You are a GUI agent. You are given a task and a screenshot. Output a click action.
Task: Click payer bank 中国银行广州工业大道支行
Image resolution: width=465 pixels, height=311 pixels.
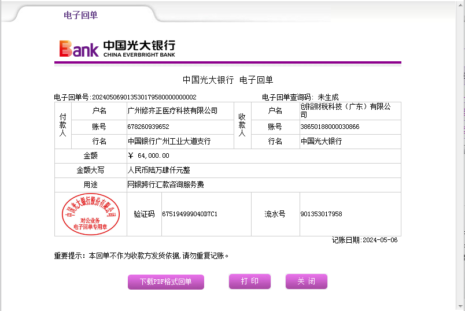169,141
